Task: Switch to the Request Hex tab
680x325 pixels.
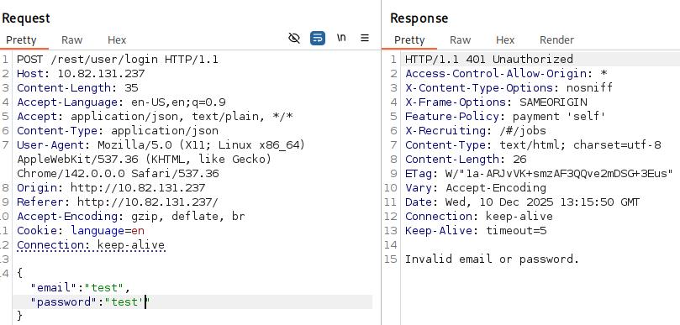Action: (x=117, y=39)
